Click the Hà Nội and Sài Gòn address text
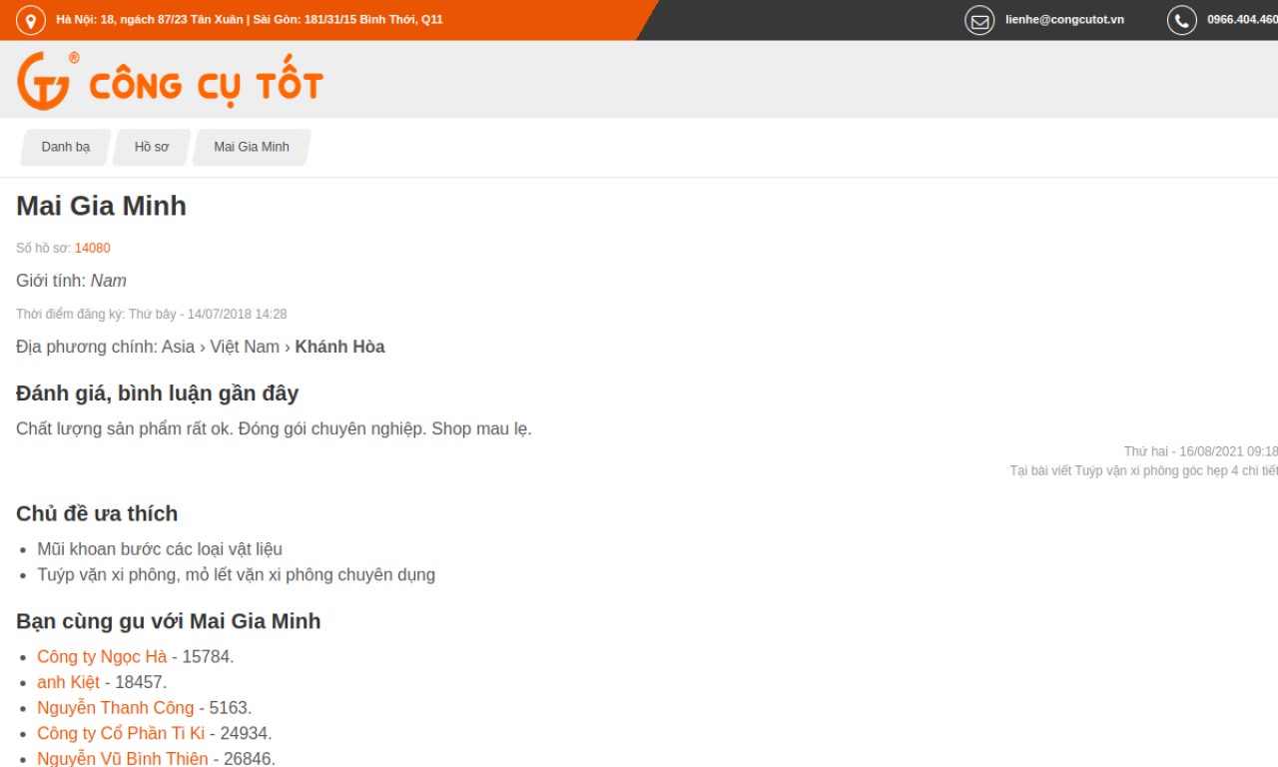1278x767 pixels. point(250,20)
